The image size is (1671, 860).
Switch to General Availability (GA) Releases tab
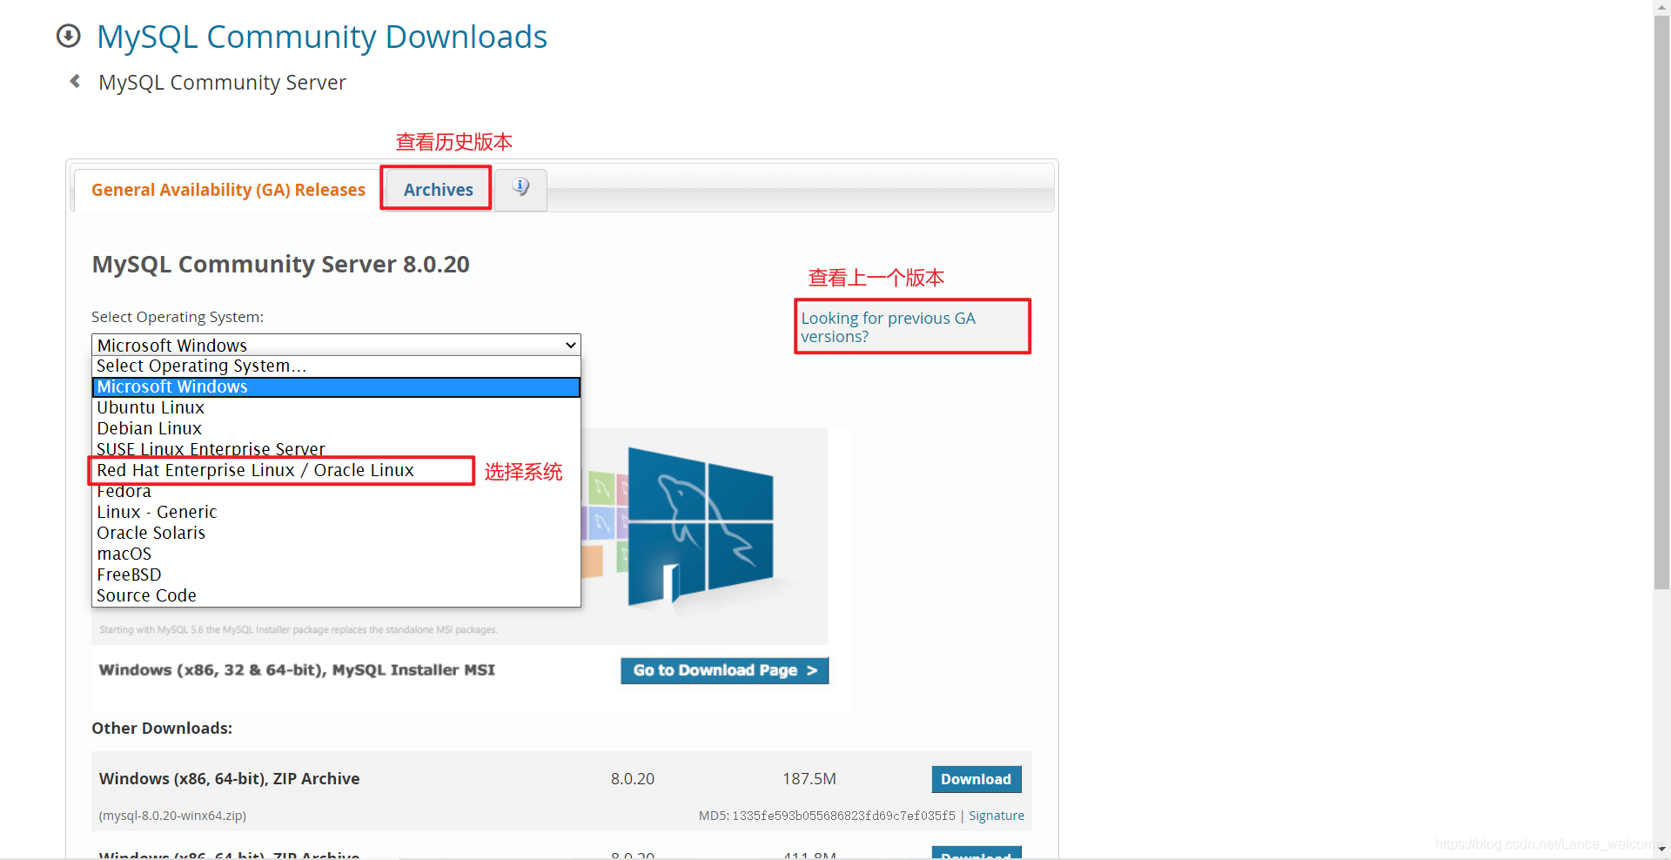coord(228,190)
